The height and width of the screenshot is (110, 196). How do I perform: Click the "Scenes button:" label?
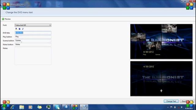tap(8, 41)
